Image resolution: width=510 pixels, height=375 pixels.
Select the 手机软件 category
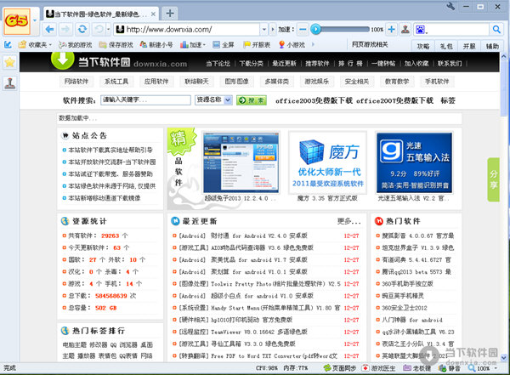click(x=437, y=82)
